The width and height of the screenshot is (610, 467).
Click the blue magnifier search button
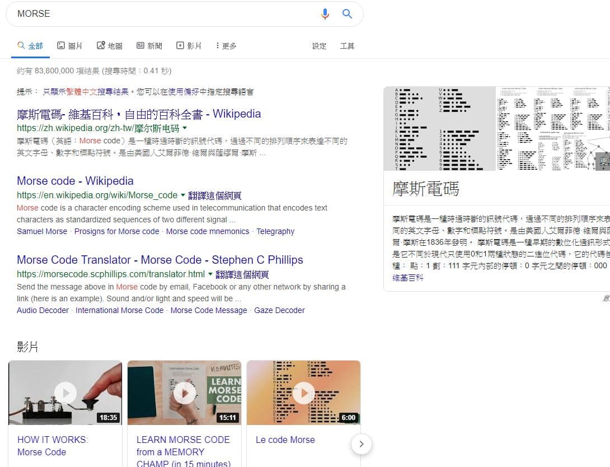[347, 14]
